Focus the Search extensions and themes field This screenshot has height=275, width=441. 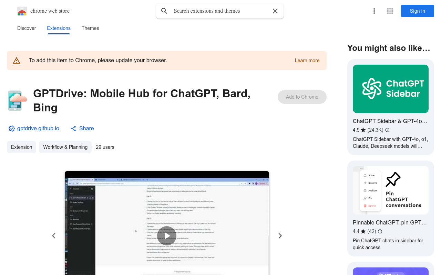point(220,11)
